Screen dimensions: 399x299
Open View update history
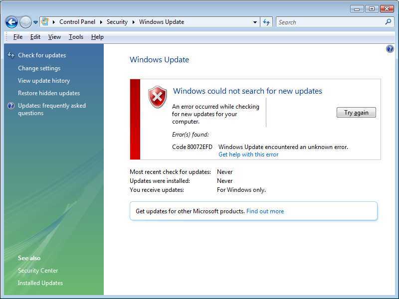44,81
